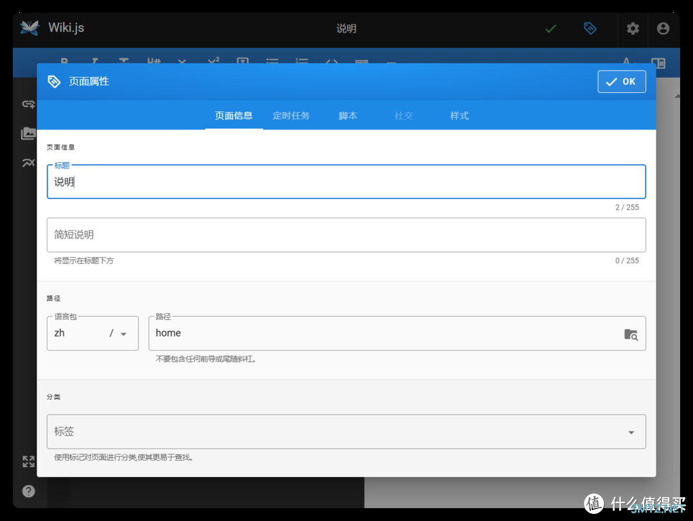This screenshot has height=521, width=693.
Task: Click the 2 / 255 character counter
Action: tap(627, 208)
